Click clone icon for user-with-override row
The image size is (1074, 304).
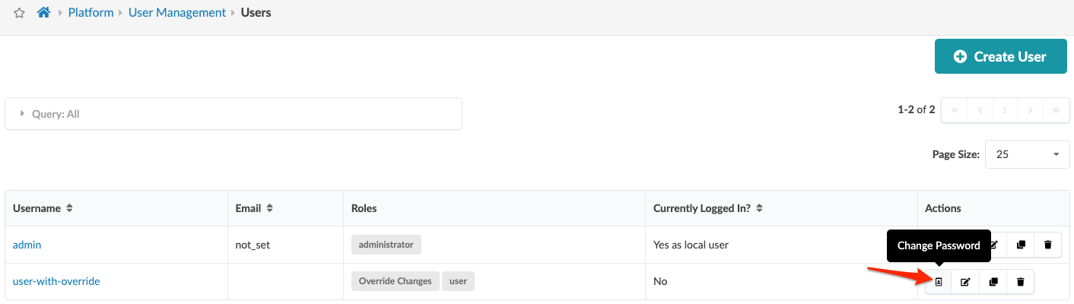coord(993,282)
